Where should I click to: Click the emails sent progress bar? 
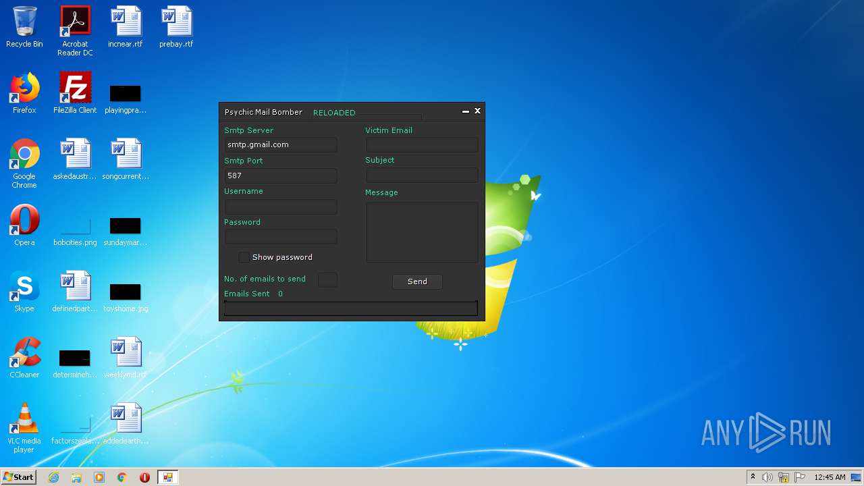pyautogui.click(x=351, y=308)
